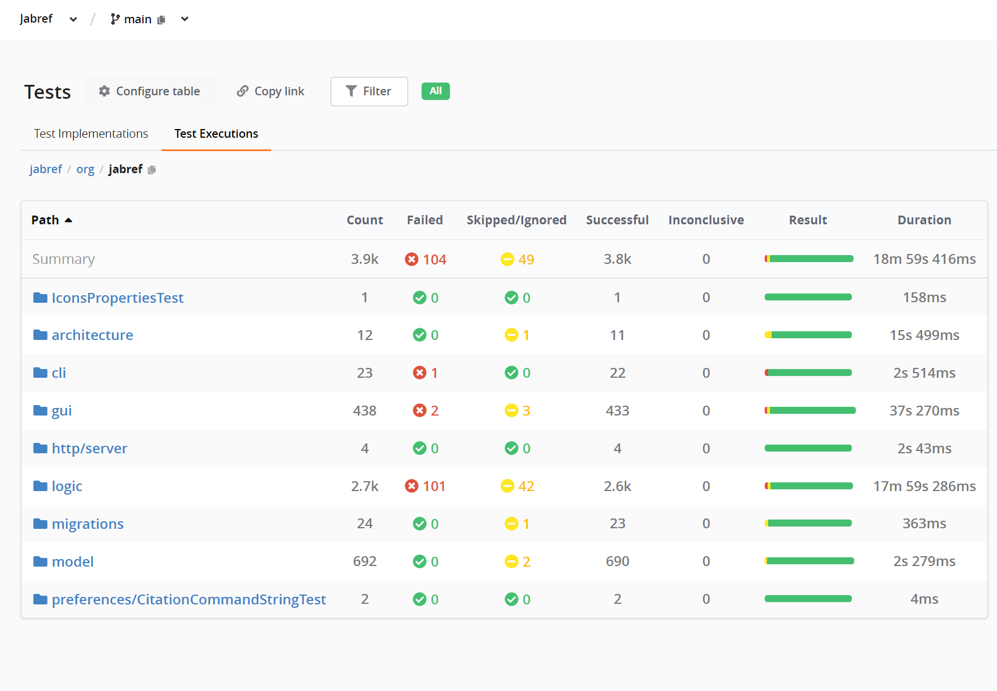This screenshot has width=997, height=691.
Task: Click yellow skipped icon in architecture row
Action: coord(512,335)
